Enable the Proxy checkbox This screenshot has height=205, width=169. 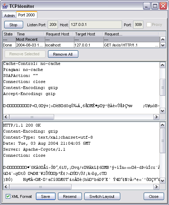click(149, 24)
